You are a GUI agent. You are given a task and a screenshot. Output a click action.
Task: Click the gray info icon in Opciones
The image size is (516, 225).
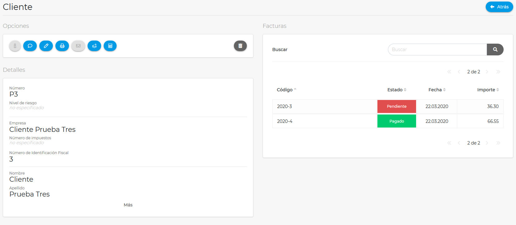pyautogui.click(x=15, y=46)
